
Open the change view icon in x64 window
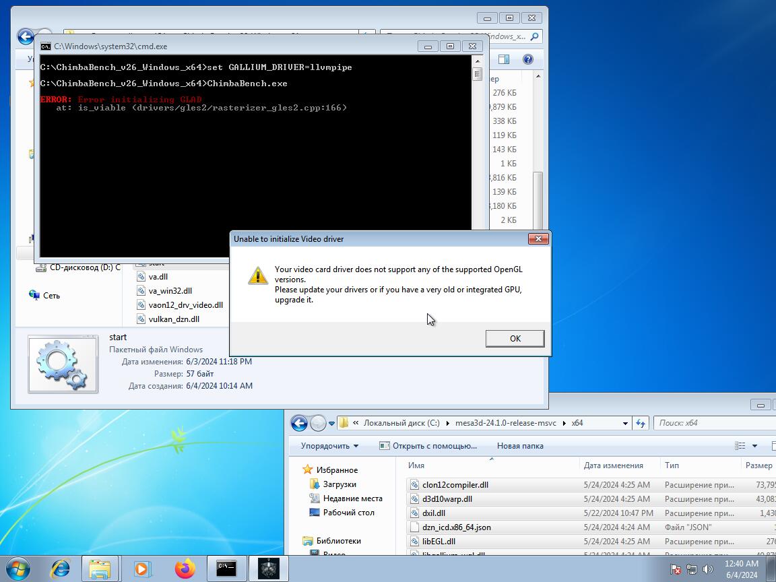(740, 446)
